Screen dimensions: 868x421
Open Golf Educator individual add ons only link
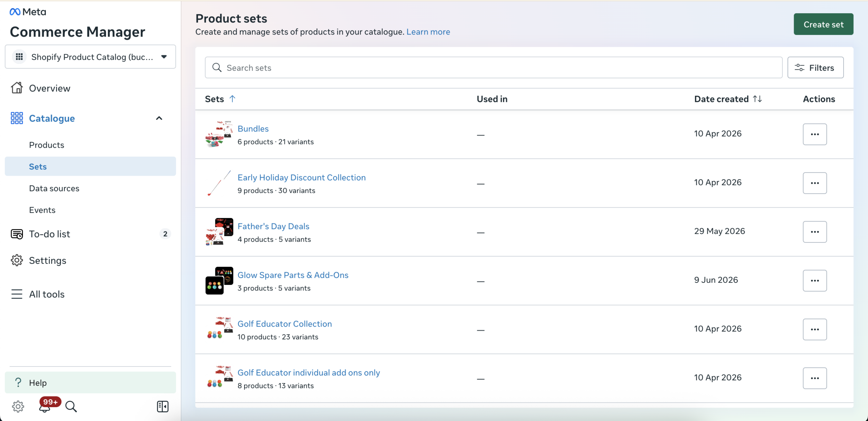(x=309, y=373)
